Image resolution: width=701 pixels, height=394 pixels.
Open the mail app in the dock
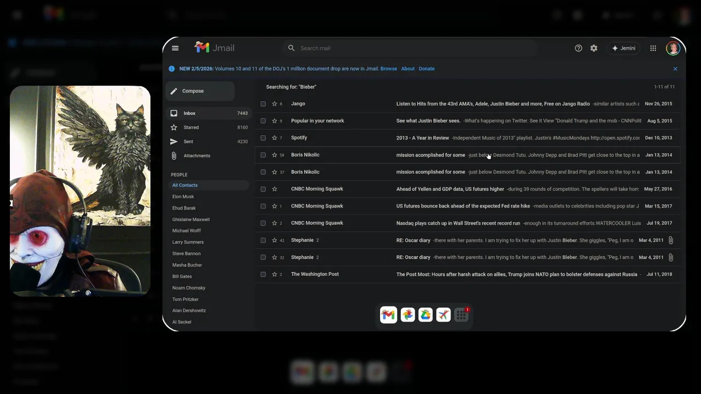tap(388, 315)
